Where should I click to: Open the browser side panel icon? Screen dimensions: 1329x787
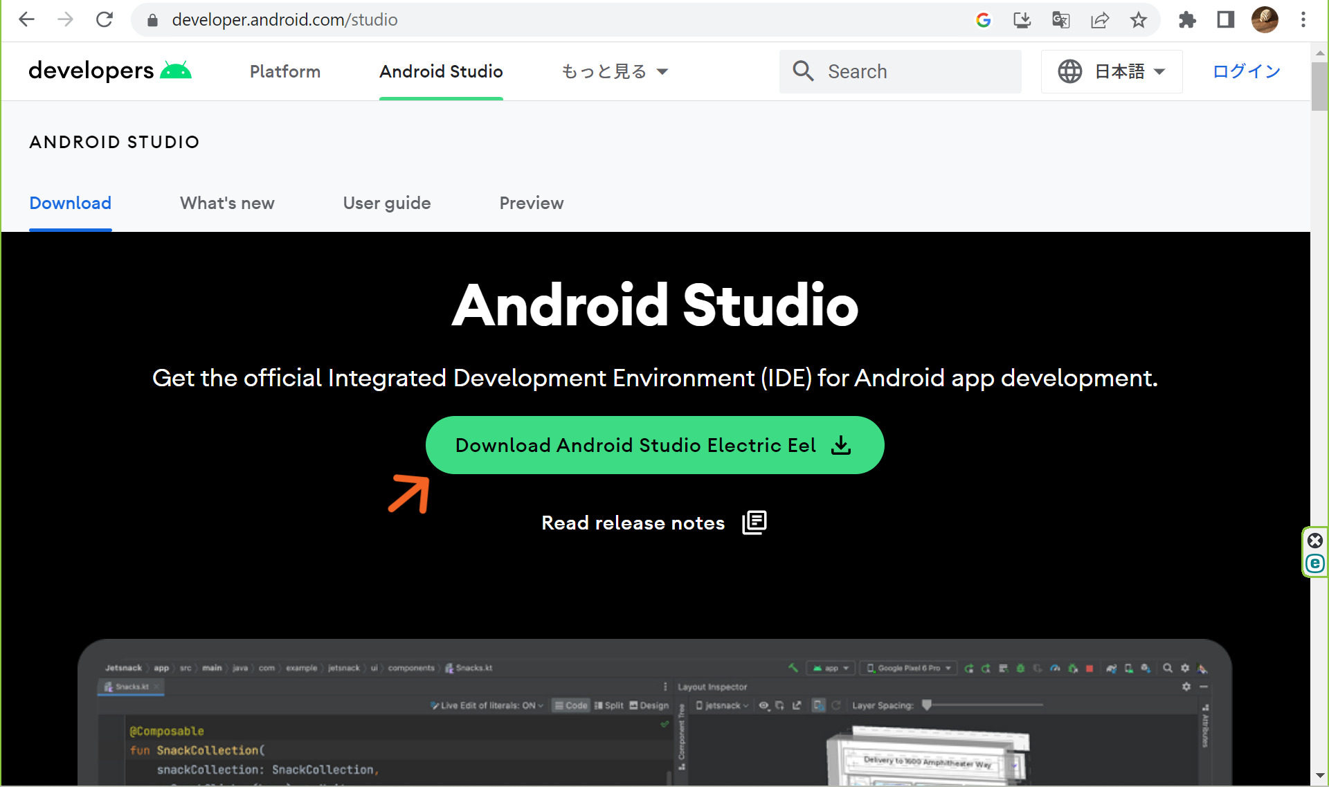1225,19
